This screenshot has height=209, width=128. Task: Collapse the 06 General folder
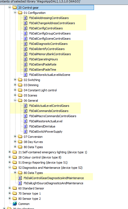pos(15,100)
